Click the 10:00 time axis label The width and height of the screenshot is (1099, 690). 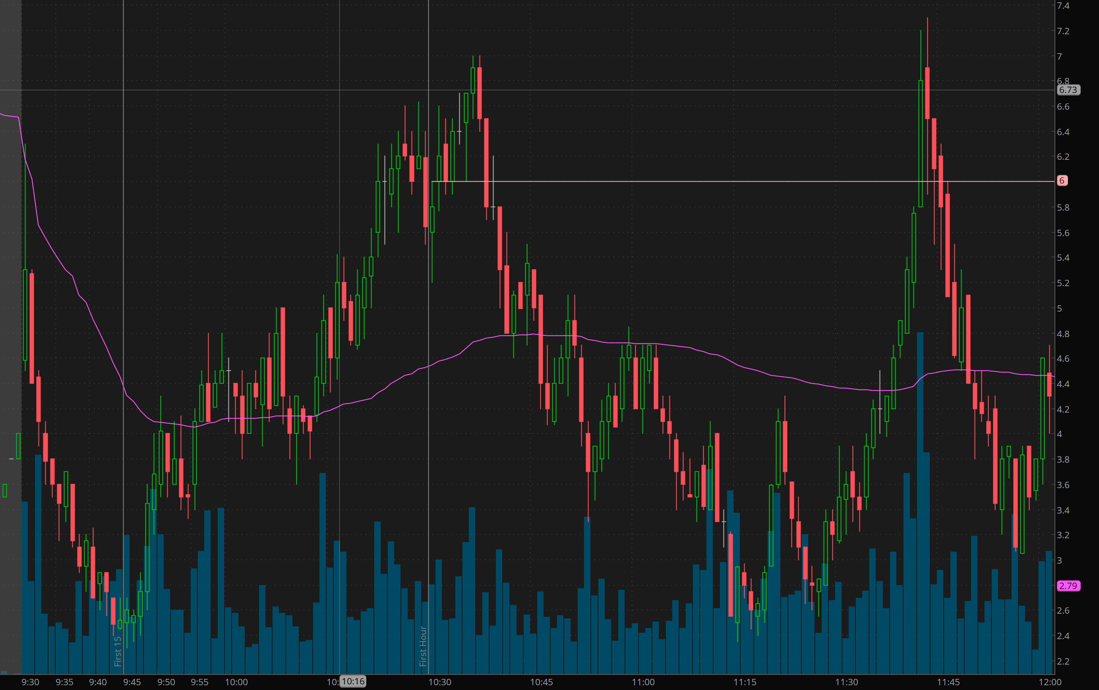tap(236, 682)
